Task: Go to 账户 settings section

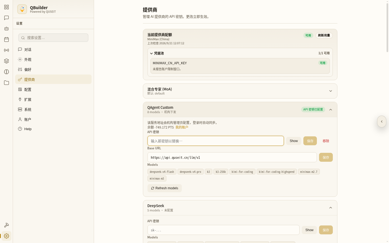Action: tap(53, 119)
